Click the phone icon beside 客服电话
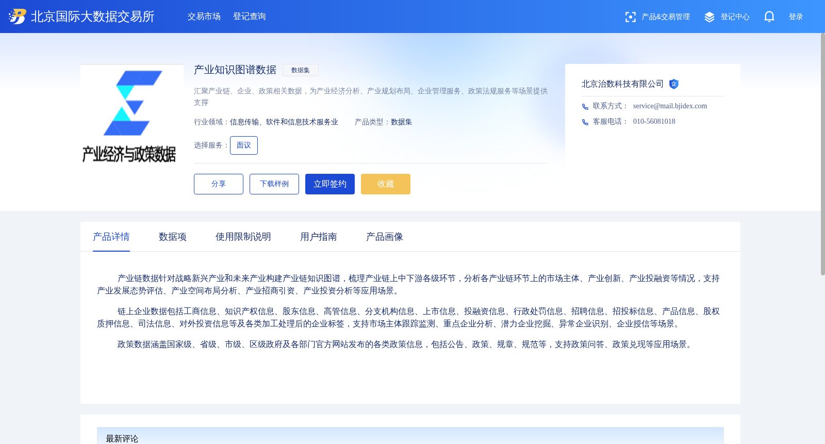Screen dimensions: 825x444 click(x=585, y=122)
